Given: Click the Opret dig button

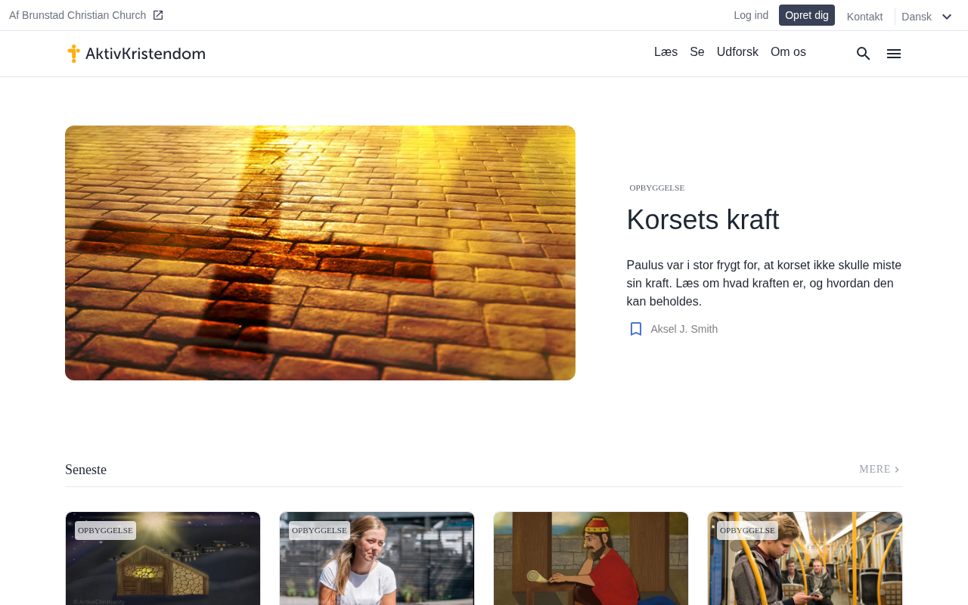Looking at the screenshot, I should click(x=806, y=15).
